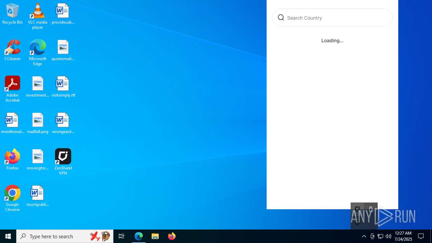Select the mailfall.png file icon
The height and width of the screenshot is (243, 432).
click(37, 123)
